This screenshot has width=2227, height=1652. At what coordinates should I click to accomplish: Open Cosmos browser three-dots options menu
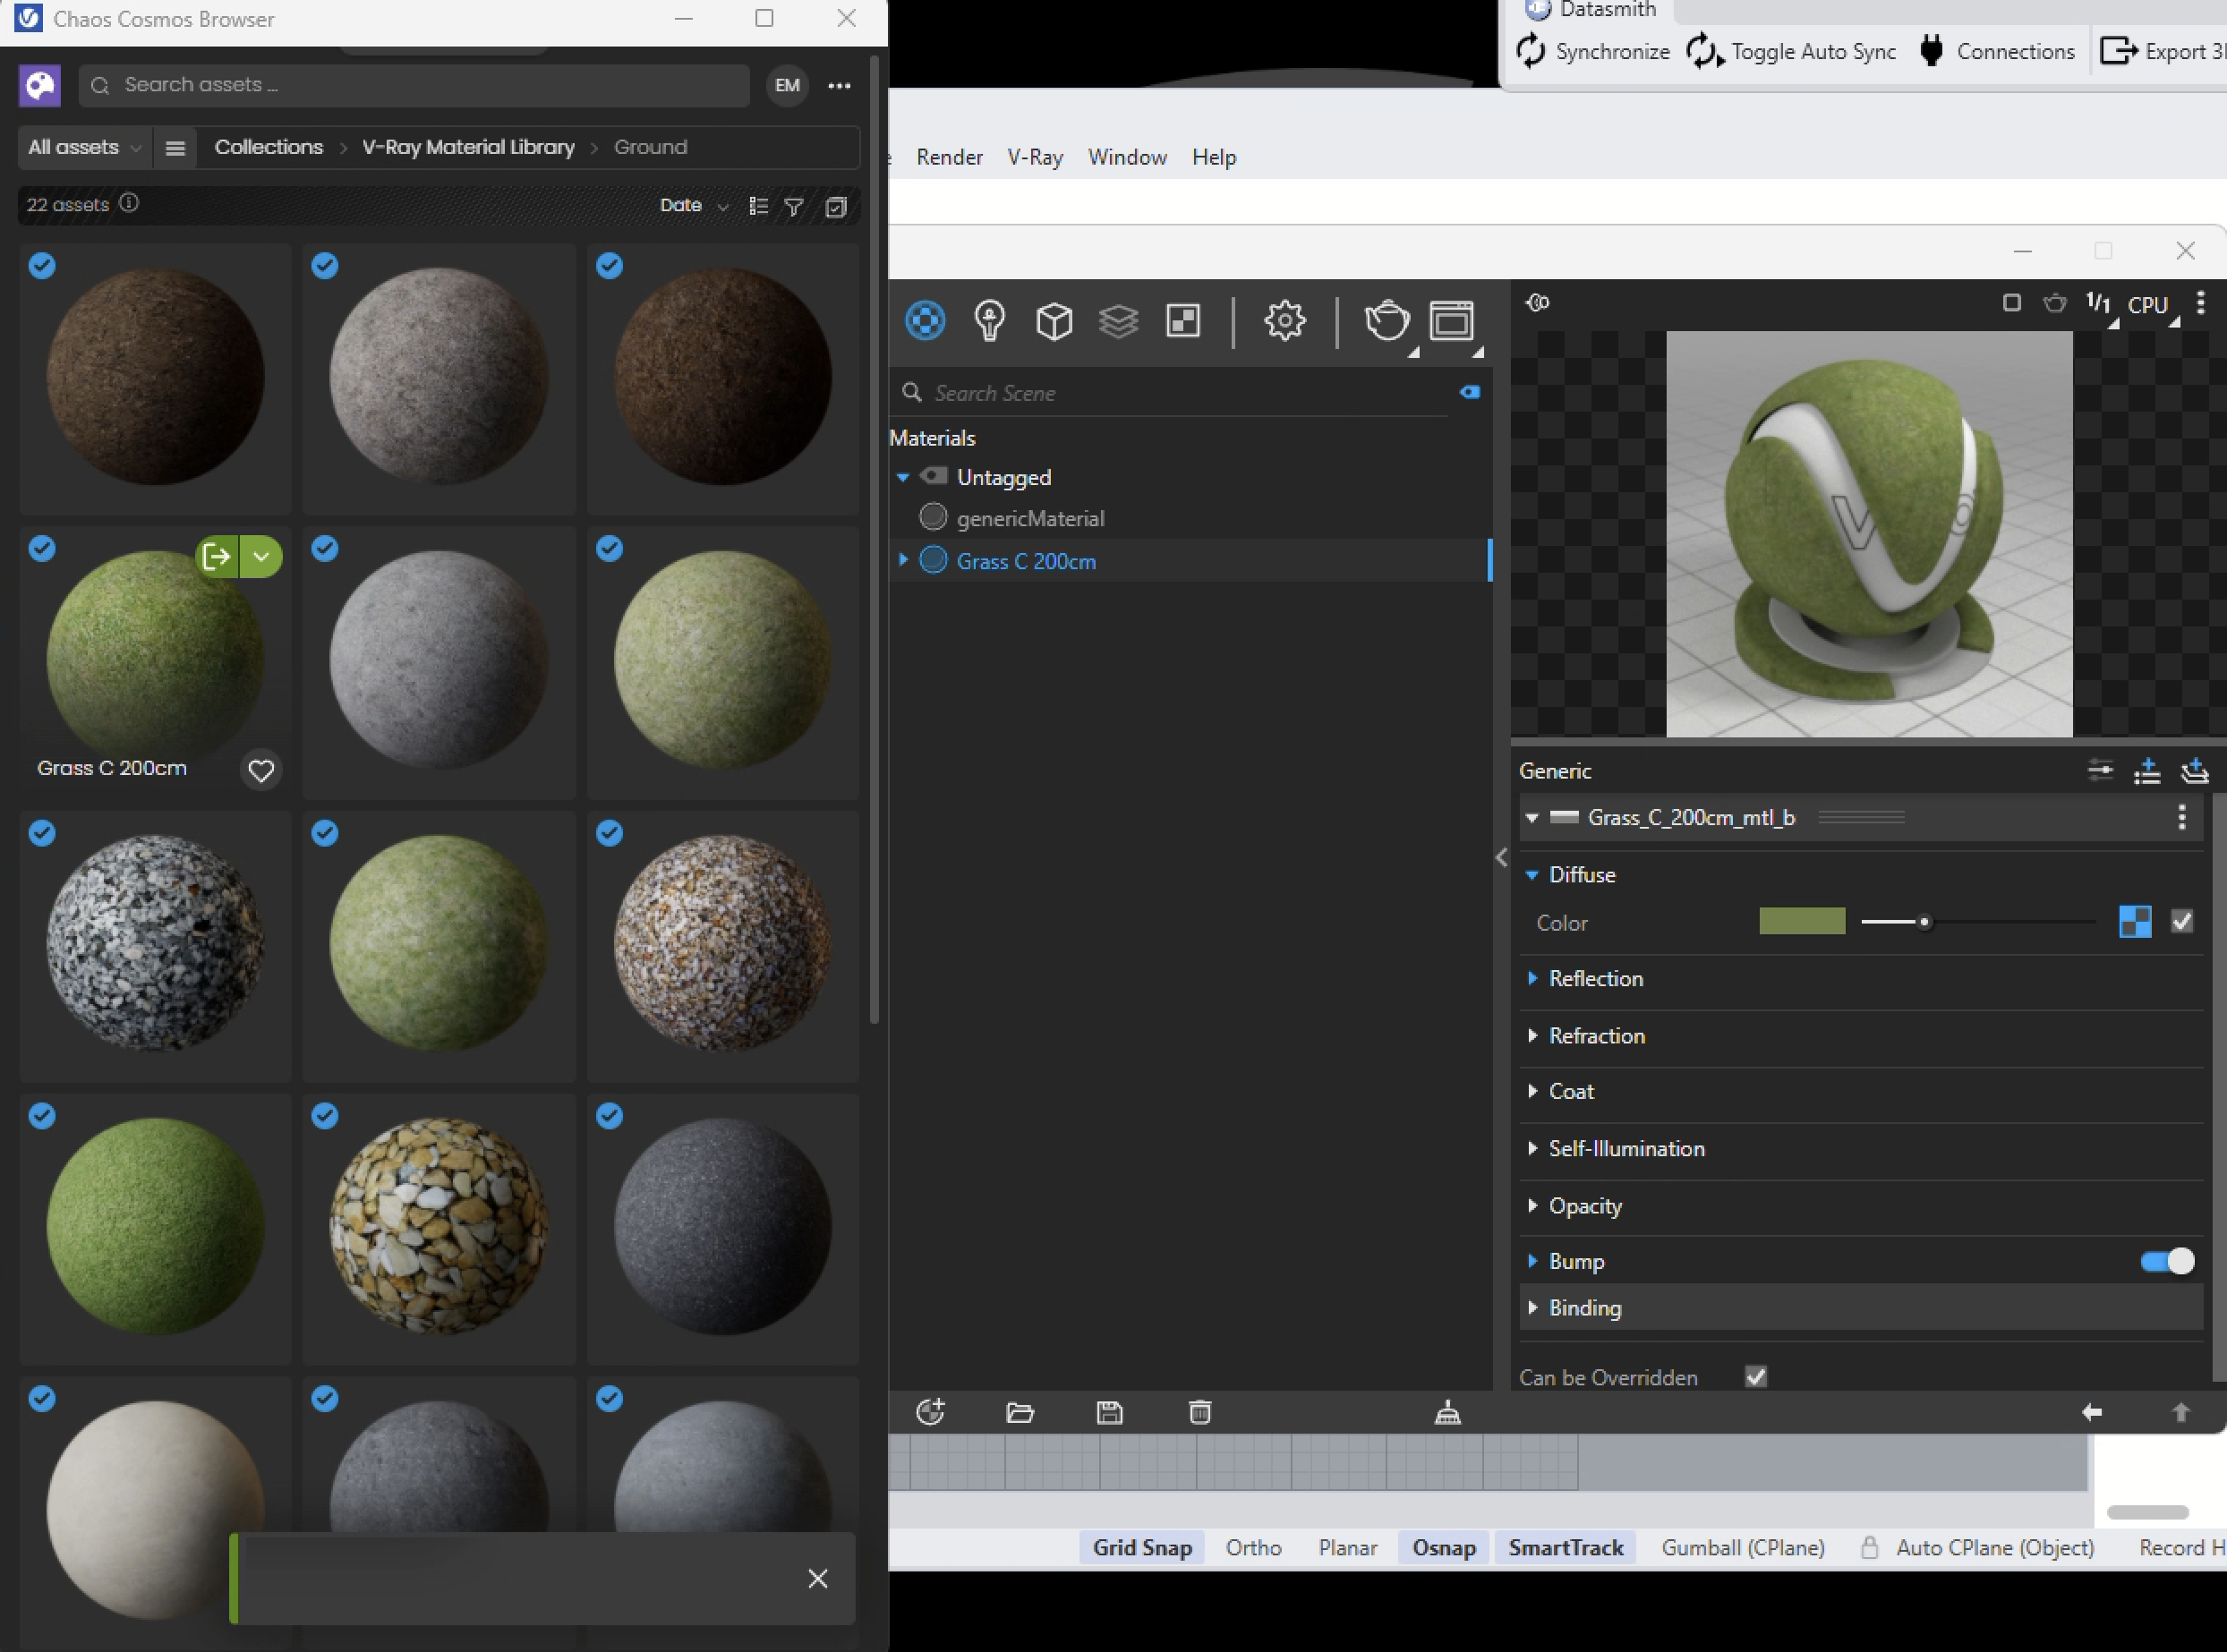(x=839, y=86)
